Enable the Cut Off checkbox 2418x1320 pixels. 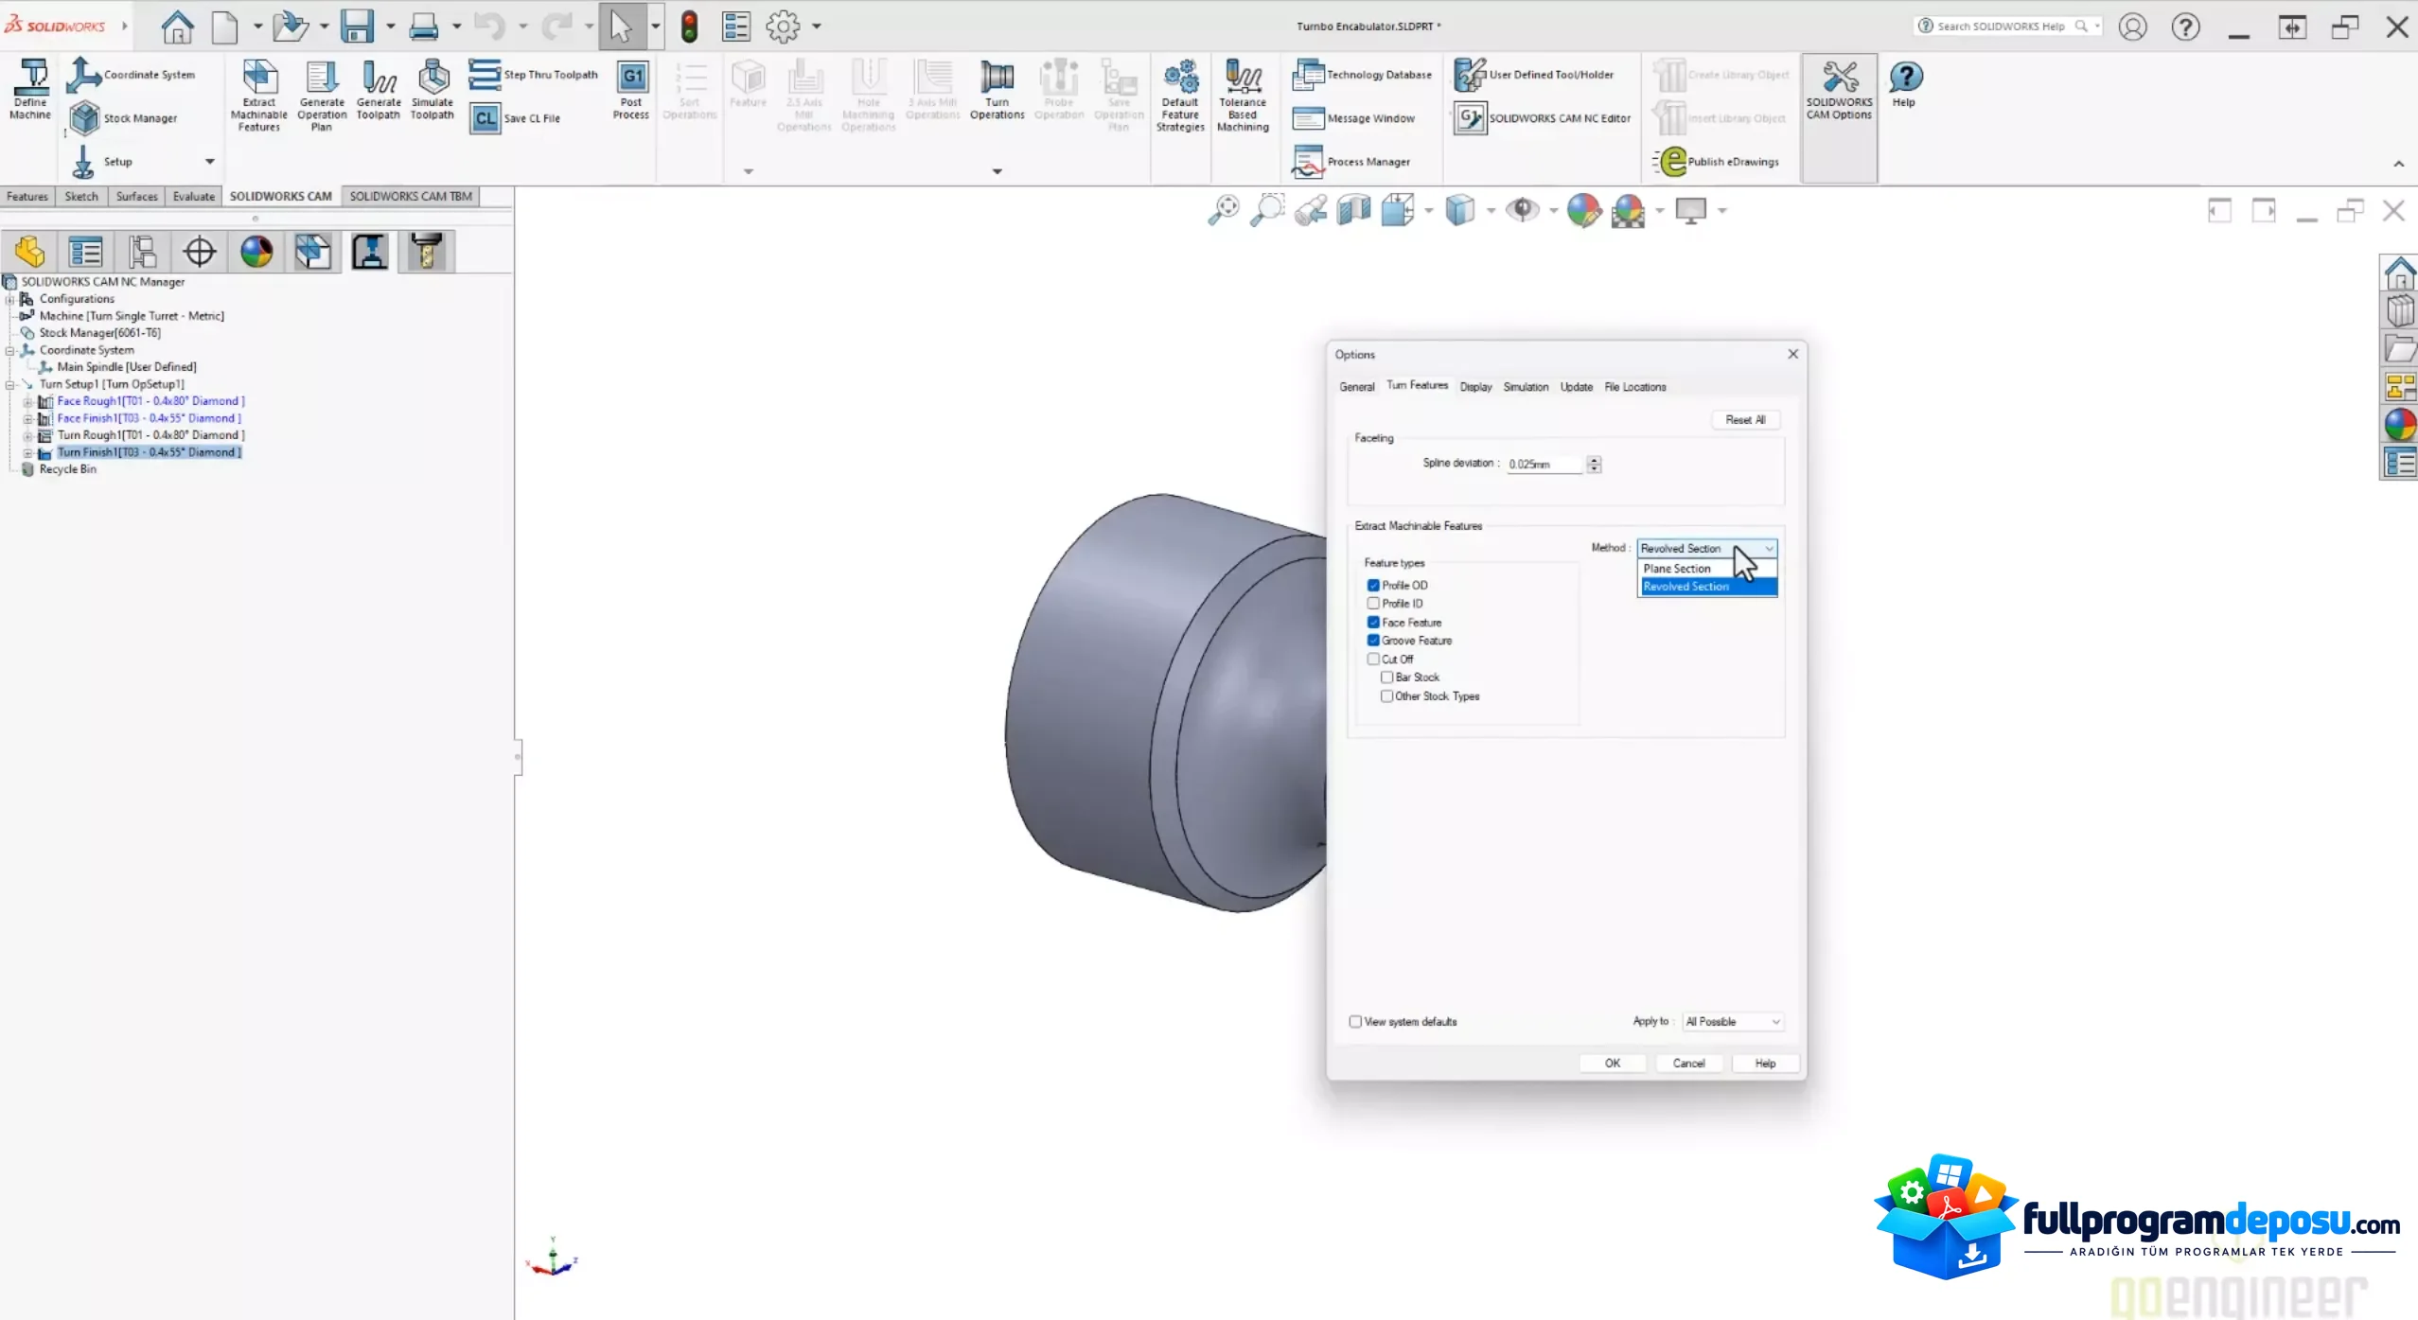click(1373, 659)
